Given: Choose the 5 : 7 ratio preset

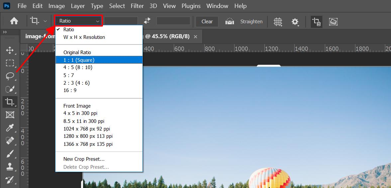Looking at the screenshot, I should point(99,75).
